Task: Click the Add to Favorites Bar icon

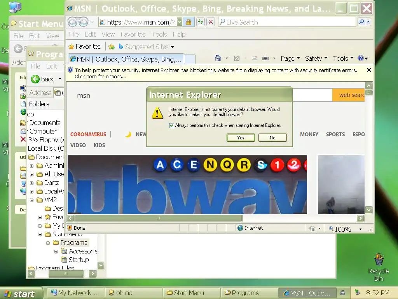Action: 112,47
